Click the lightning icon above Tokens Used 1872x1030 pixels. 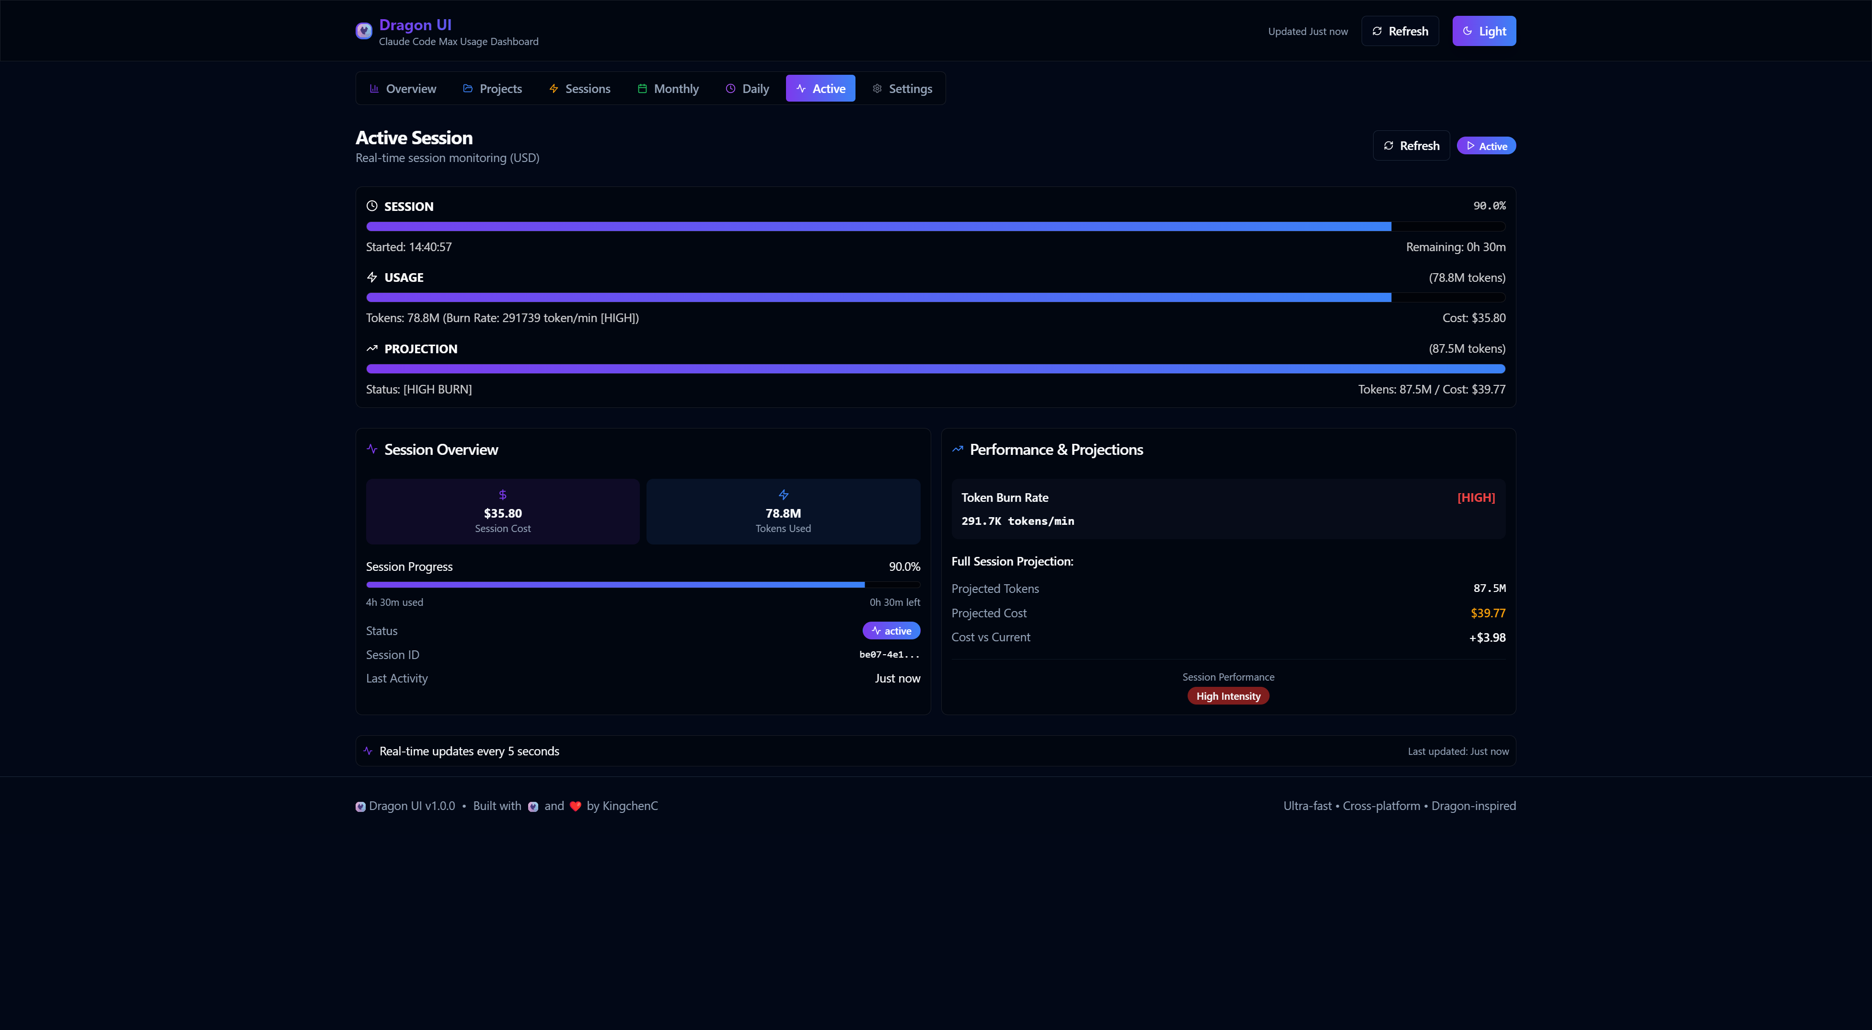784,495
